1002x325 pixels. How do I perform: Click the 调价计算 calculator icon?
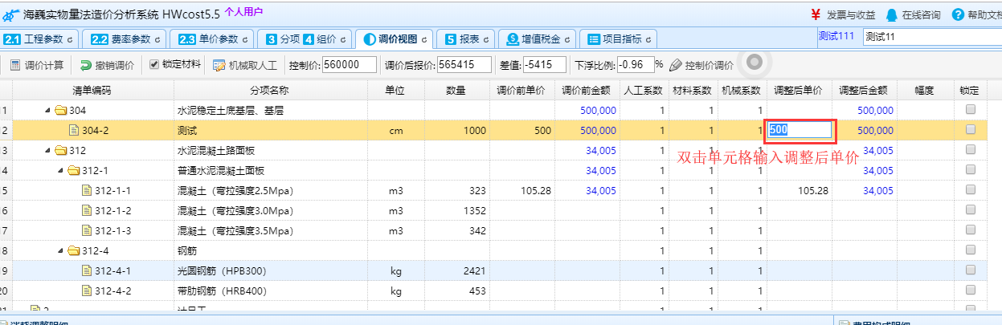click(15, 65)
